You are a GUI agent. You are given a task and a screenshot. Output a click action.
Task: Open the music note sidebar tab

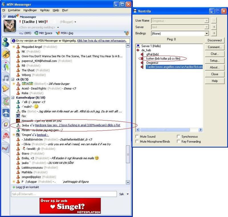6,78
